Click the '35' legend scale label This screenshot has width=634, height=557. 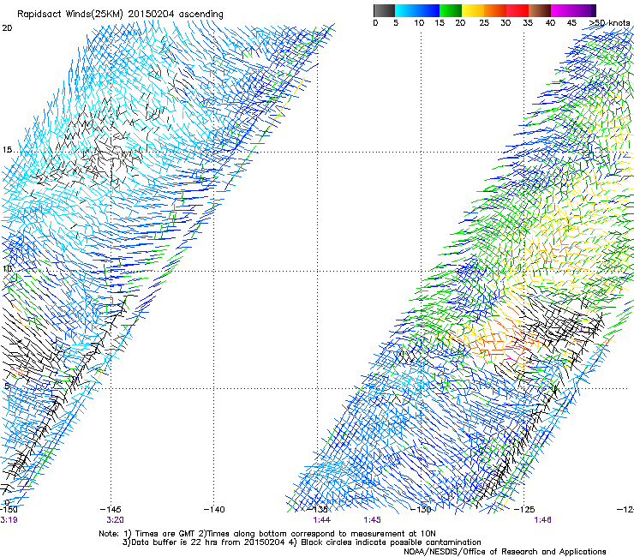(528, 23)
